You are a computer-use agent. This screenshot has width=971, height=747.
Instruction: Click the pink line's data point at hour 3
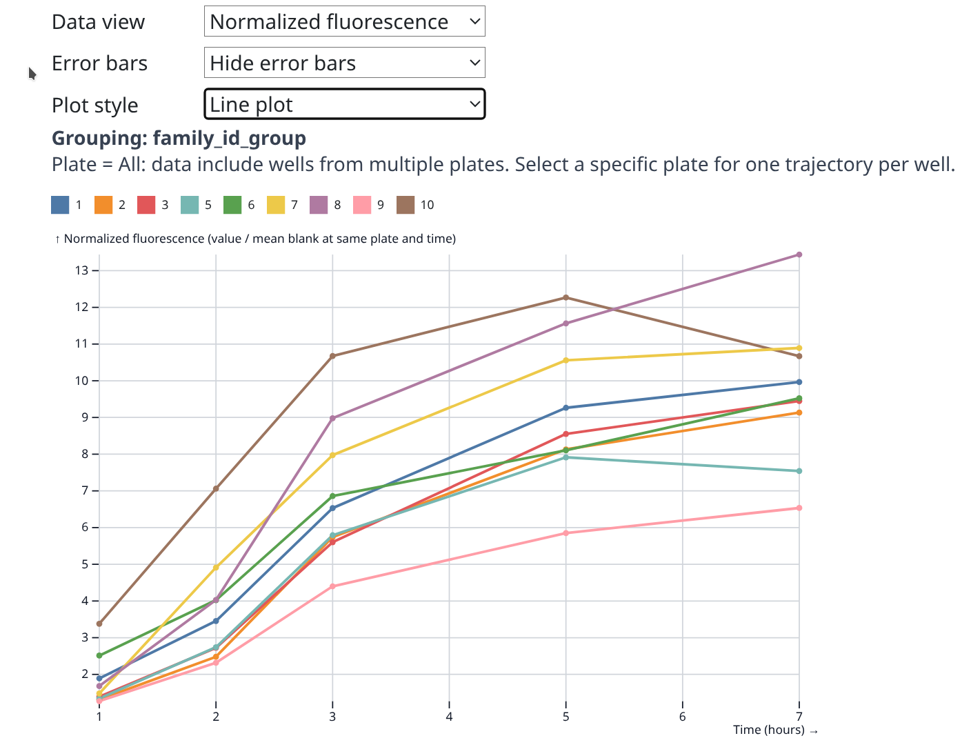332,586
